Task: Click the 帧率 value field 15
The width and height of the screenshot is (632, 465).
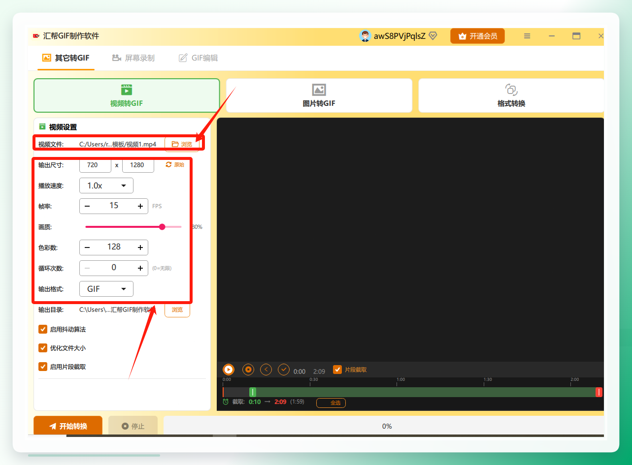Action: pyautogui.click(x=114, y=206)
